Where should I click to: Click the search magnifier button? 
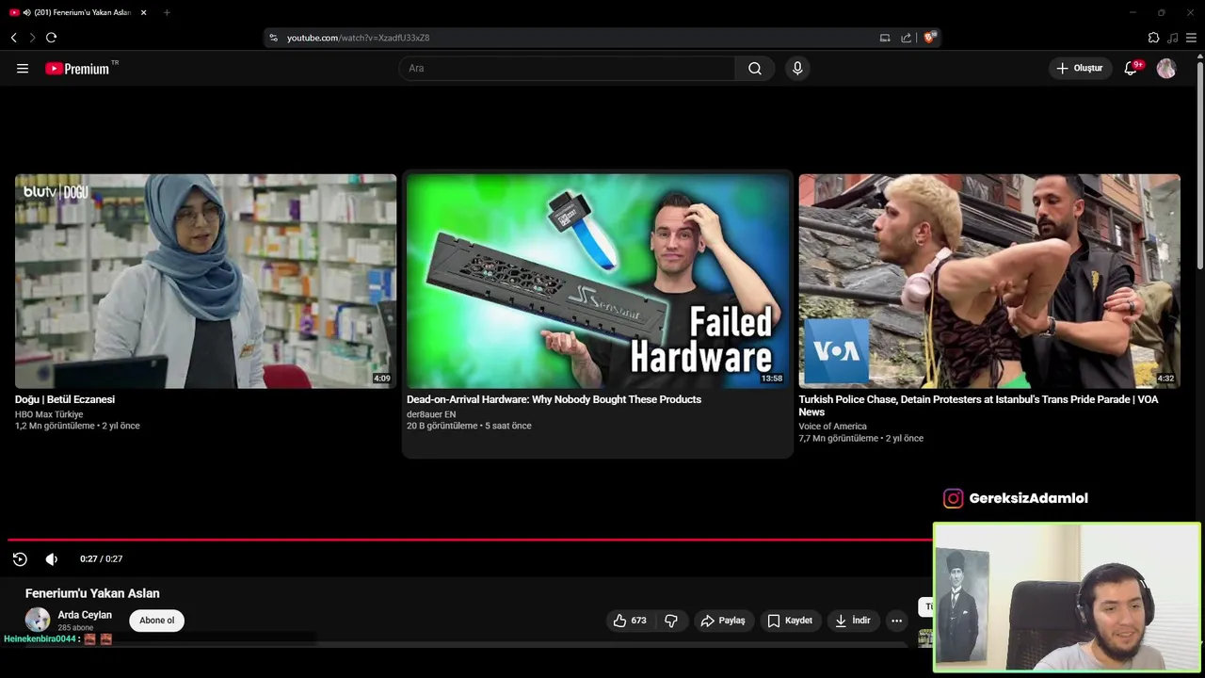[755, 68]
